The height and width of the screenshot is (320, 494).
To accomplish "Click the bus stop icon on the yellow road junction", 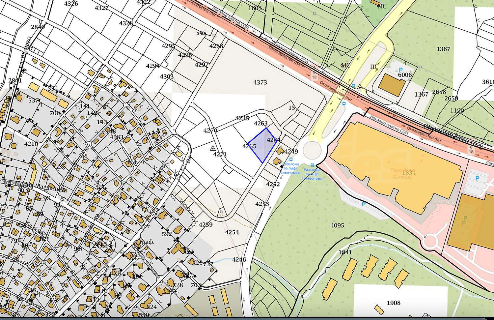I will click(353, 86).
